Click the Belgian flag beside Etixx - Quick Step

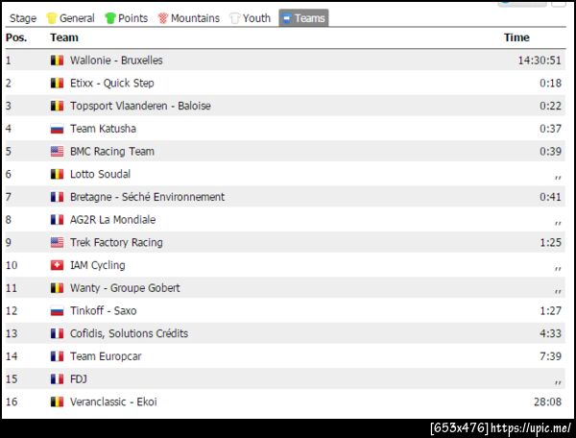click(57, 83)
